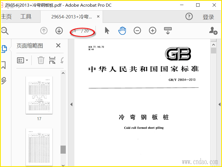The height and width of the screenshot is (167, 222).
Task: Click the document vertical scrollbar handle
Action: pyautogui.click(x=213, y=51)
